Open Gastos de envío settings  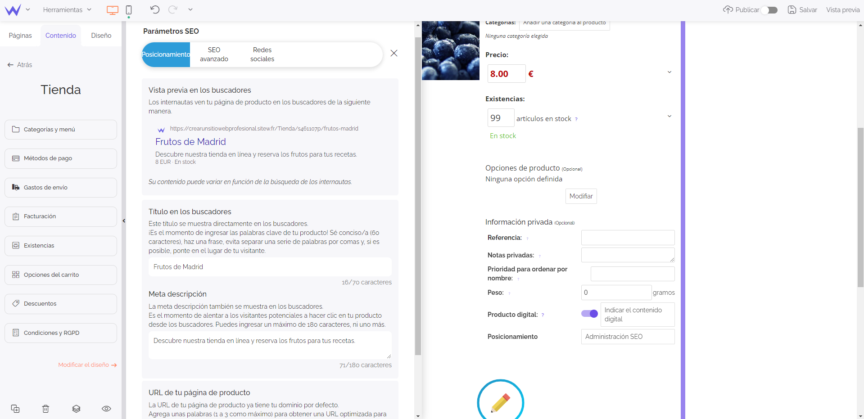[61, 188]
